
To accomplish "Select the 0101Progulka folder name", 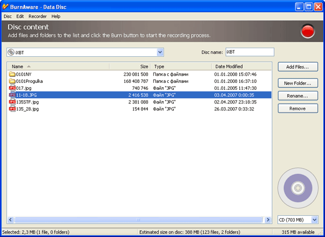I will click(x=29, y=81).
